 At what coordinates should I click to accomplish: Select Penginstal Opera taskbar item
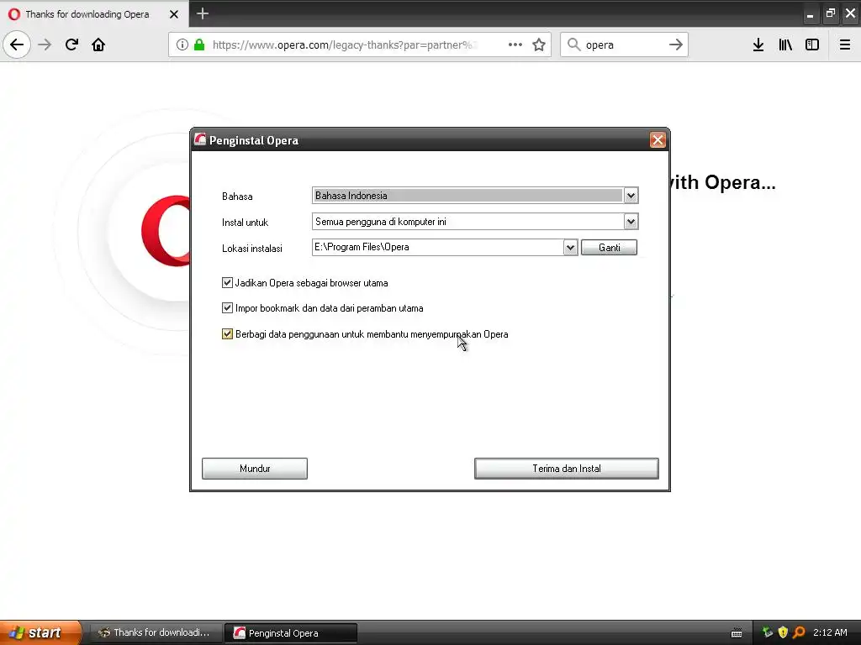[290, 633]
